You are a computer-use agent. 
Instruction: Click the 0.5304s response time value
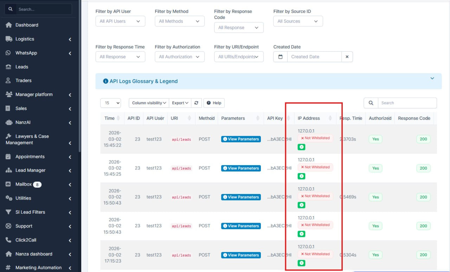348,255
